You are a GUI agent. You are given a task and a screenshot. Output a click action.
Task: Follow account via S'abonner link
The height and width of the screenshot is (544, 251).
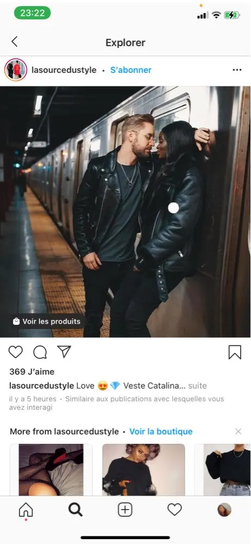(x=131, y=70)
